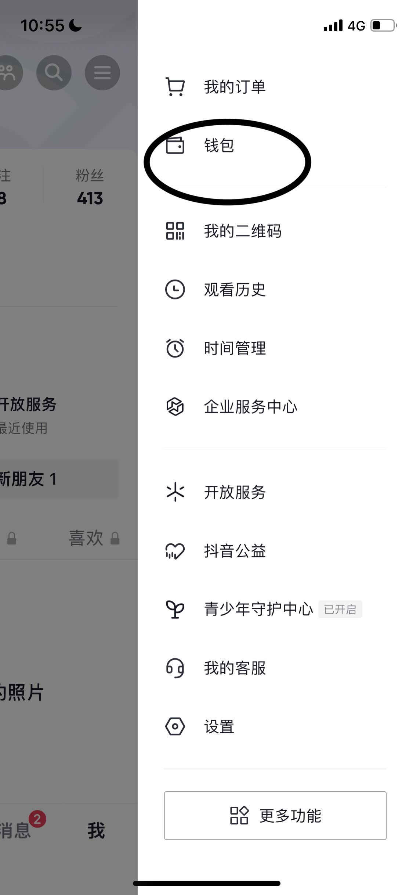413x895 pixels.
Task: Tap the 时间管理 alarm icon
Action: pos(175,348)
